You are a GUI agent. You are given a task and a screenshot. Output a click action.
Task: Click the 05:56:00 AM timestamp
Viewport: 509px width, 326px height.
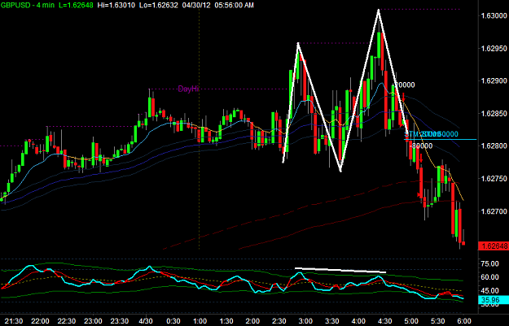[234, 5]
